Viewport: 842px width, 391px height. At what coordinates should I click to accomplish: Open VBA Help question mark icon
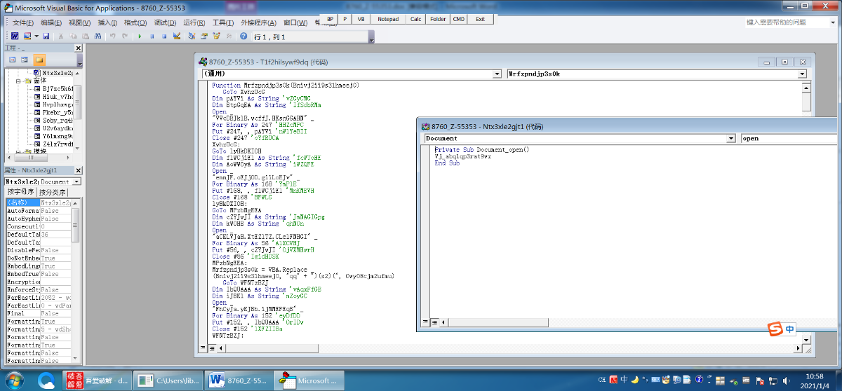pos(243,36)
